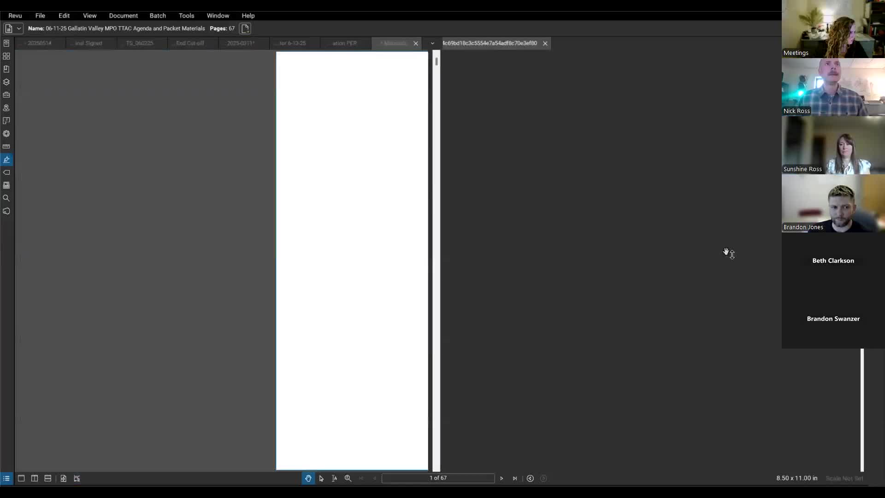Open the Thumbnails panel grid icon
Screen dimensions: 885x498
[6, 56]
